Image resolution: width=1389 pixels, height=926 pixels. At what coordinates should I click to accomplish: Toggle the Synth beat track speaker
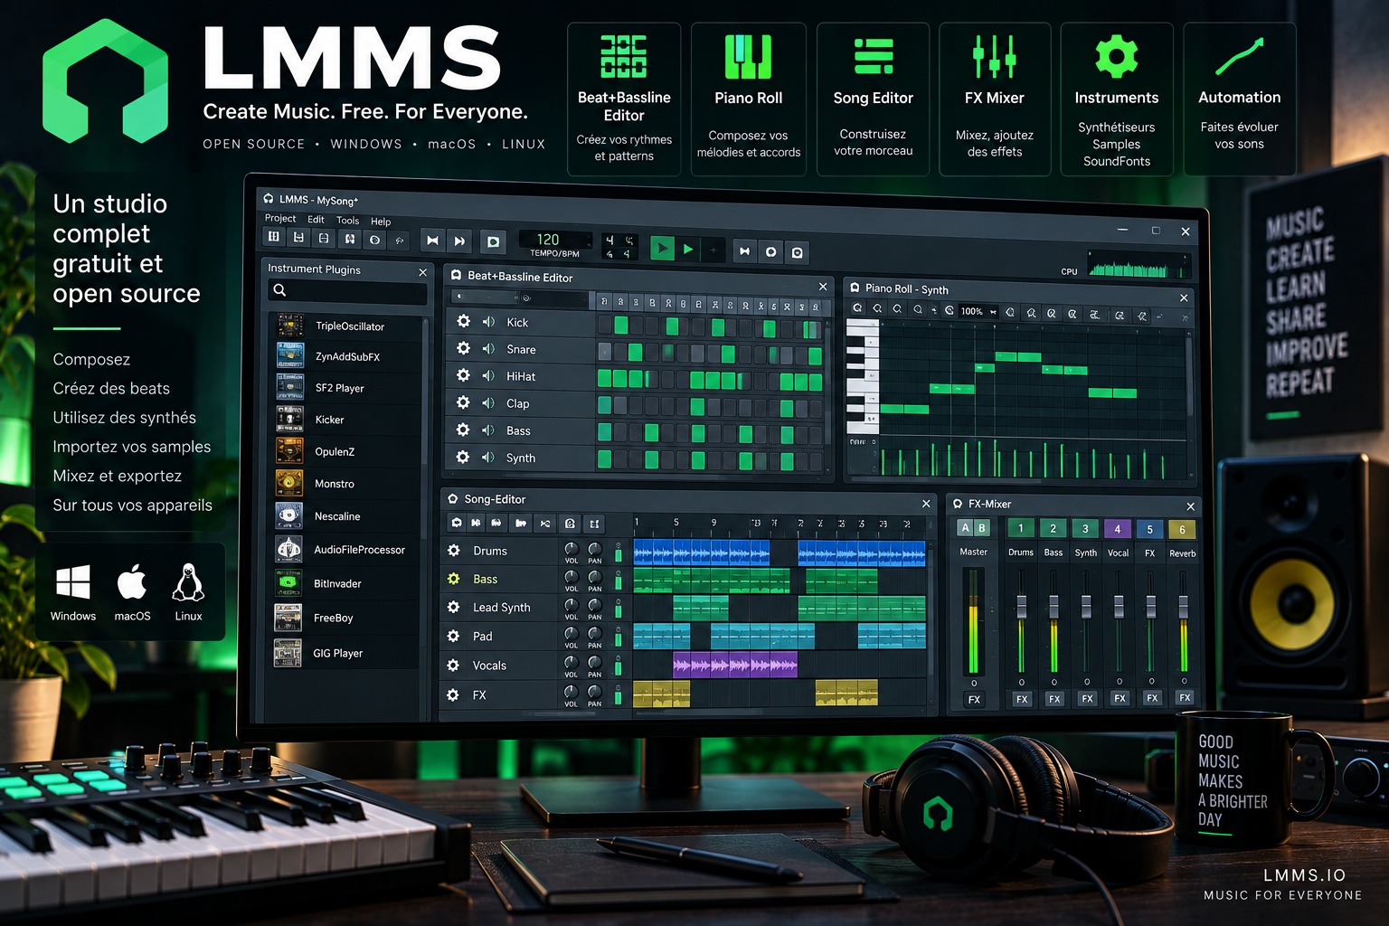point(488,458)
